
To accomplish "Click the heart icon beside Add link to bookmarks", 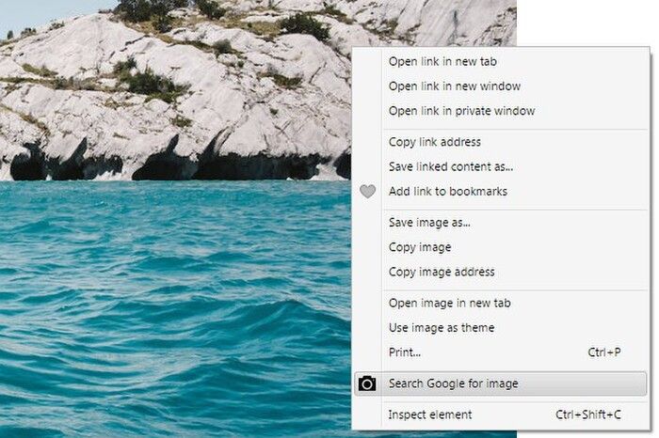I will tap(367, 192).
